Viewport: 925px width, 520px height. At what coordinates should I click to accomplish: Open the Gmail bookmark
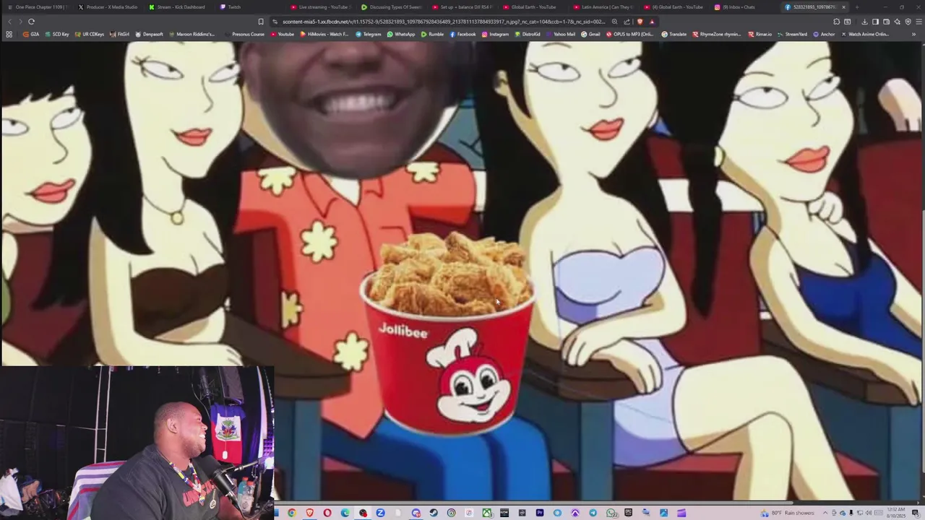click(x=590, y=34)
